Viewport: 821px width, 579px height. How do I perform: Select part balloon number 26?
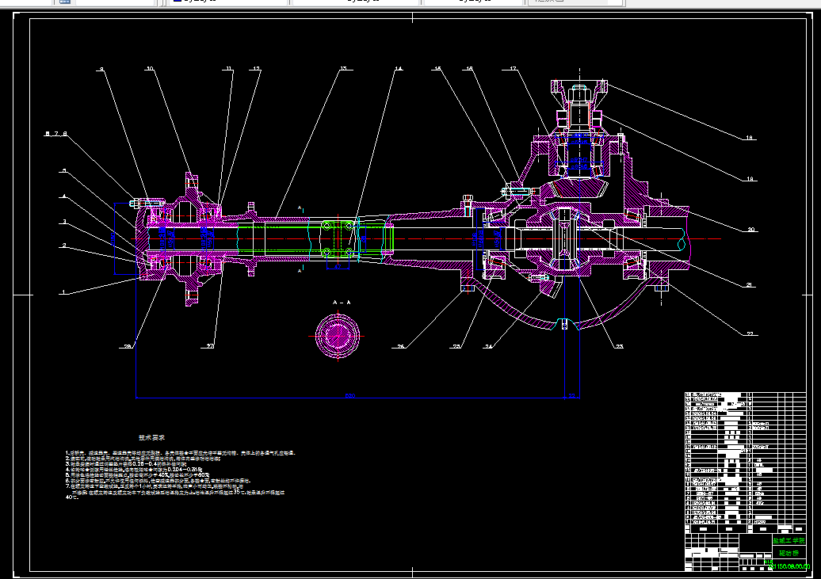[400, 346]
